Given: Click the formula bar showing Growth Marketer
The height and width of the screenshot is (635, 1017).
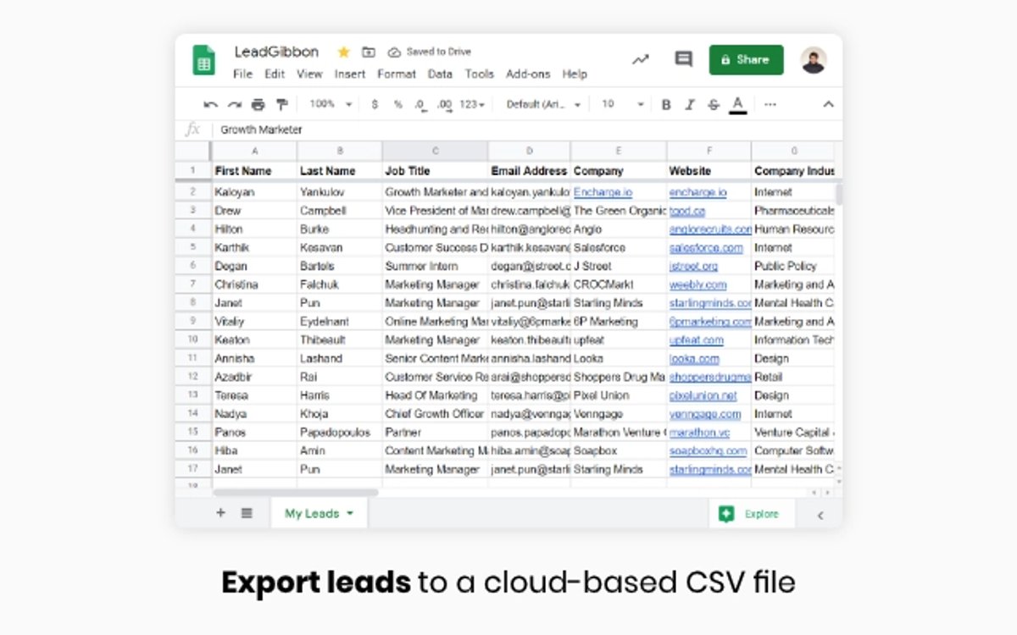Looking at the screenshot, I should click(x=525, y=130).
